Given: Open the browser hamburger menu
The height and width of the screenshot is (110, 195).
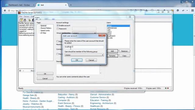Looking at the screenshot, I should click(192, 11).
